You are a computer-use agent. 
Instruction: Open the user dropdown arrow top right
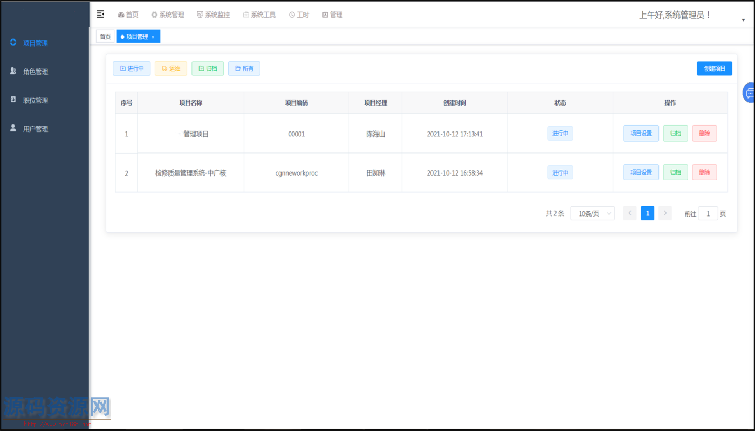[744, 20]
